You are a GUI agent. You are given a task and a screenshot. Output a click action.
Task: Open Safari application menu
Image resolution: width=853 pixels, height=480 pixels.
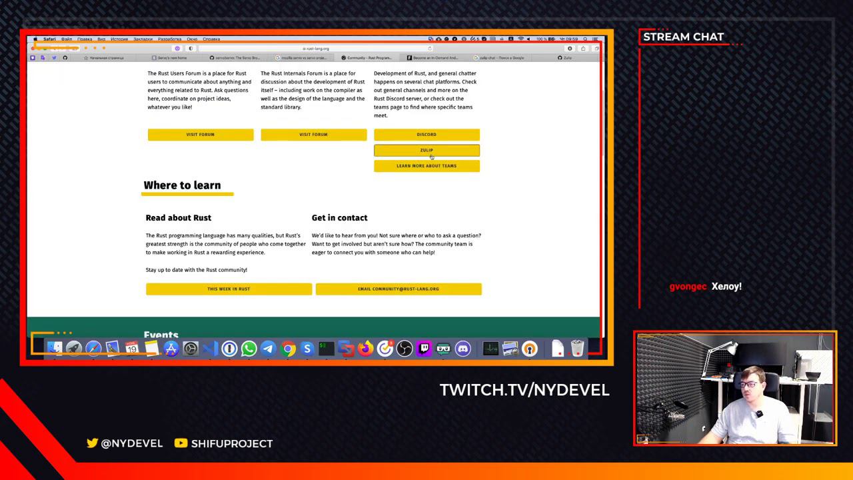(x=49, y=39)
